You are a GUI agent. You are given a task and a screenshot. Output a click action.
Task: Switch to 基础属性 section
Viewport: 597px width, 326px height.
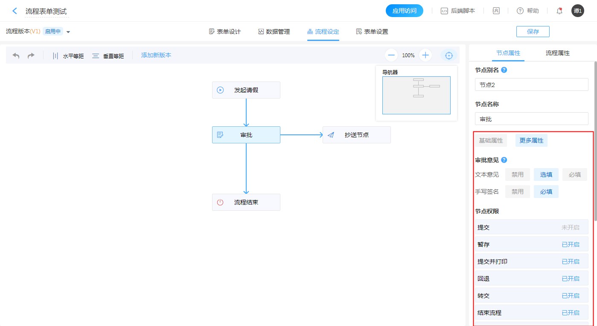[x=491, y=140]
